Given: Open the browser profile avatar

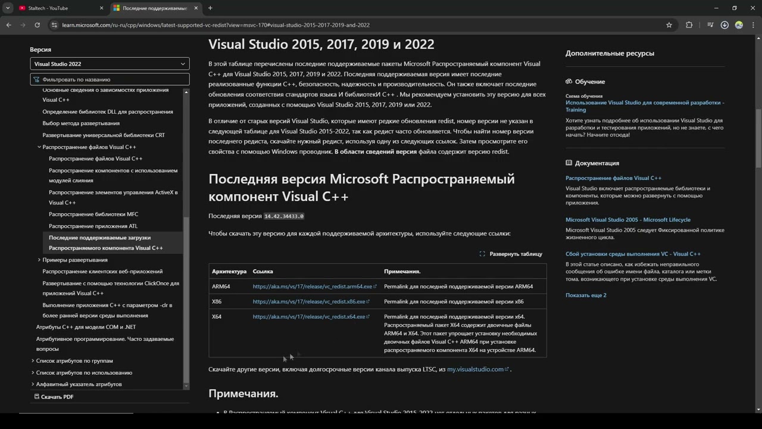Looking at the screenshot, I should 739,25.
